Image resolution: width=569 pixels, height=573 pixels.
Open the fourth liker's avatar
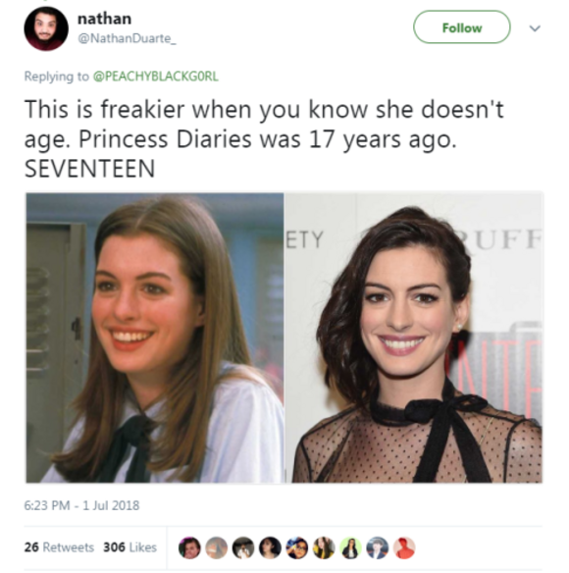270,547
